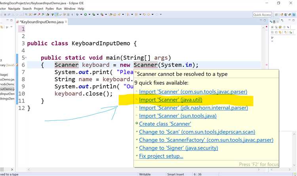Viewport: 297px width, 176px height.
Task: Maximize the editor area using its maximize icon
Action: [265, 20]
